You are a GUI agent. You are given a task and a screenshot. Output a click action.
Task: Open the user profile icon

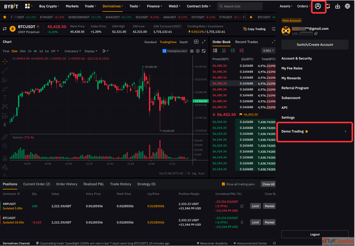(x=318, y=6)
